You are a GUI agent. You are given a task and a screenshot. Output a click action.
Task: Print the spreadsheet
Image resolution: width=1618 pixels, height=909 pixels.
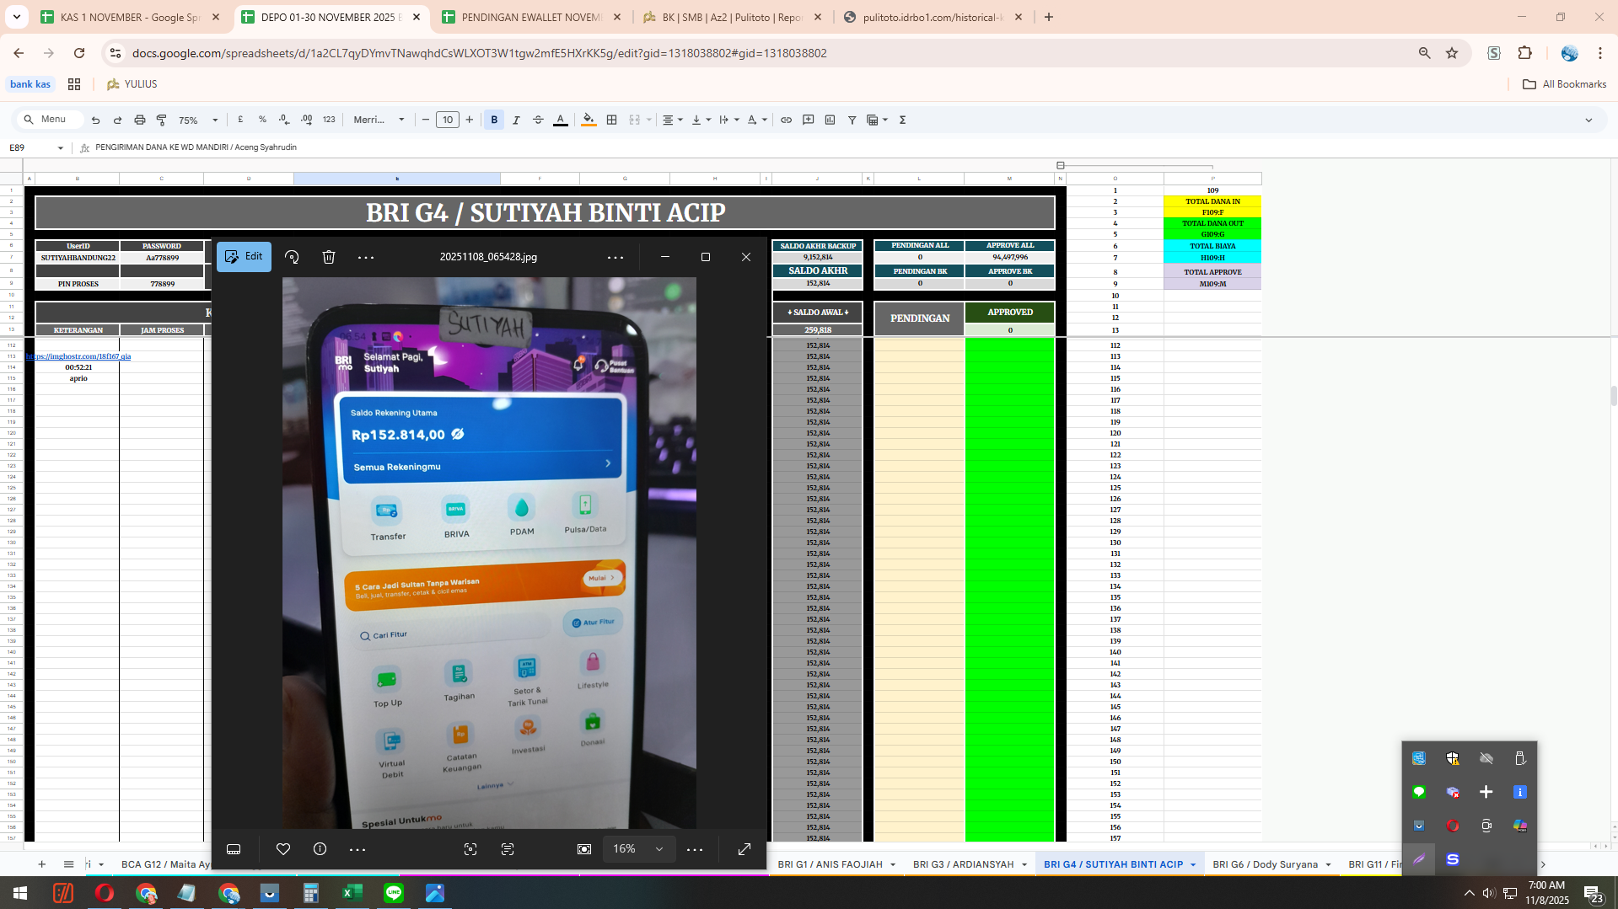(x=140, y=120)
